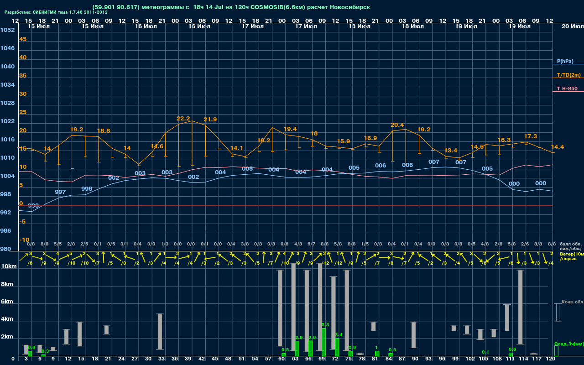The image size is (584, 365).
Task: Click the 20 Июл date label
Action: coord(572,26)
